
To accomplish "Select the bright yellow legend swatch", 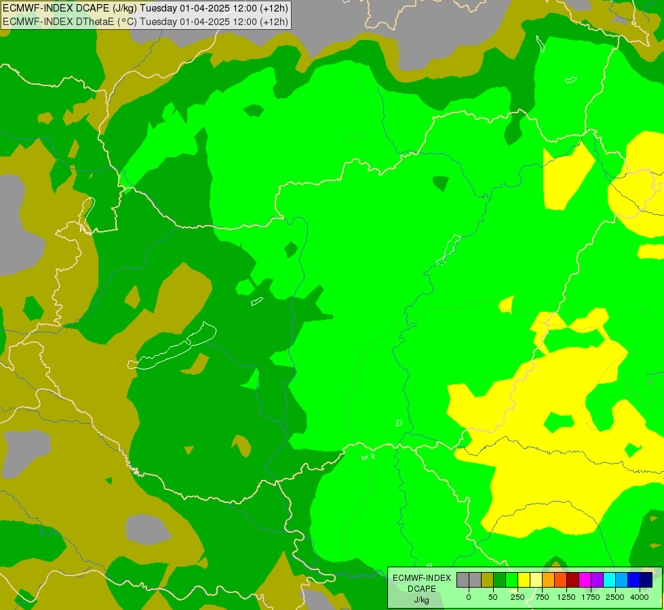I will pos(524,579).
